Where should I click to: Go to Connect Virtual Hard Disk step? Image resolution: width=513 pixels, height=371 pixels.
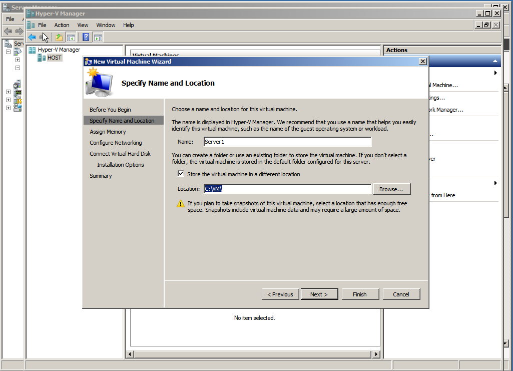coord(120,153)
